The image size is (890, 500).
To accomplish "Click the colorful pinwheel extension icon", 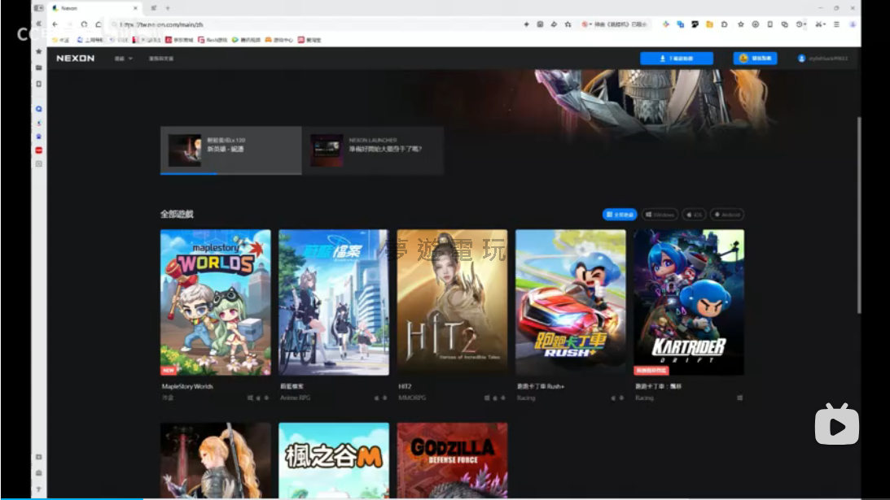I will point(666,24).
